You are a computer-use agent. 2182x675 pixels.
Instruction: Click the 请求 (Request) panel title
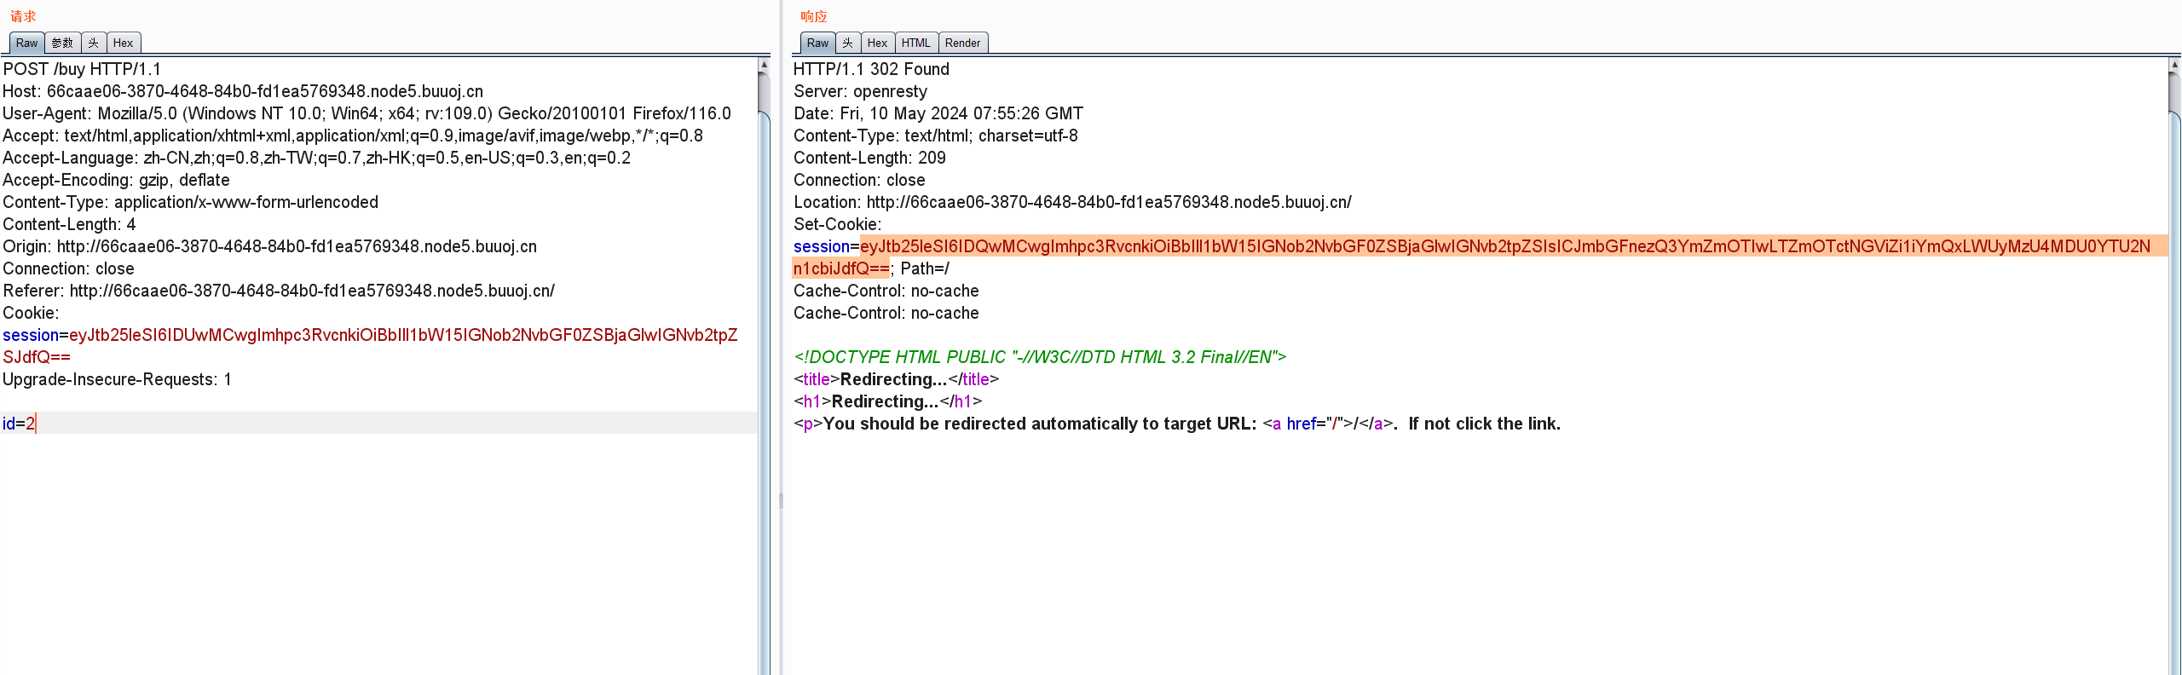tap(23, 16)
